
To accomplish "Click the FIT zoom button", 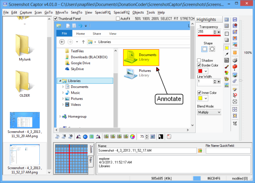I will coord(176,19).
